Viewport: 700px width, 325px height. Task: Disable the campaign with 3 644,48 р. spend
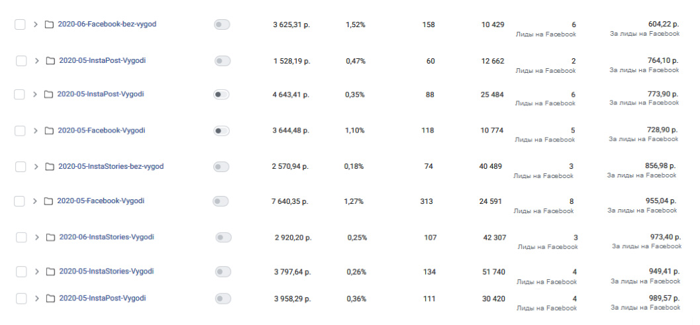pyautogui.click(x=221, y=131)
